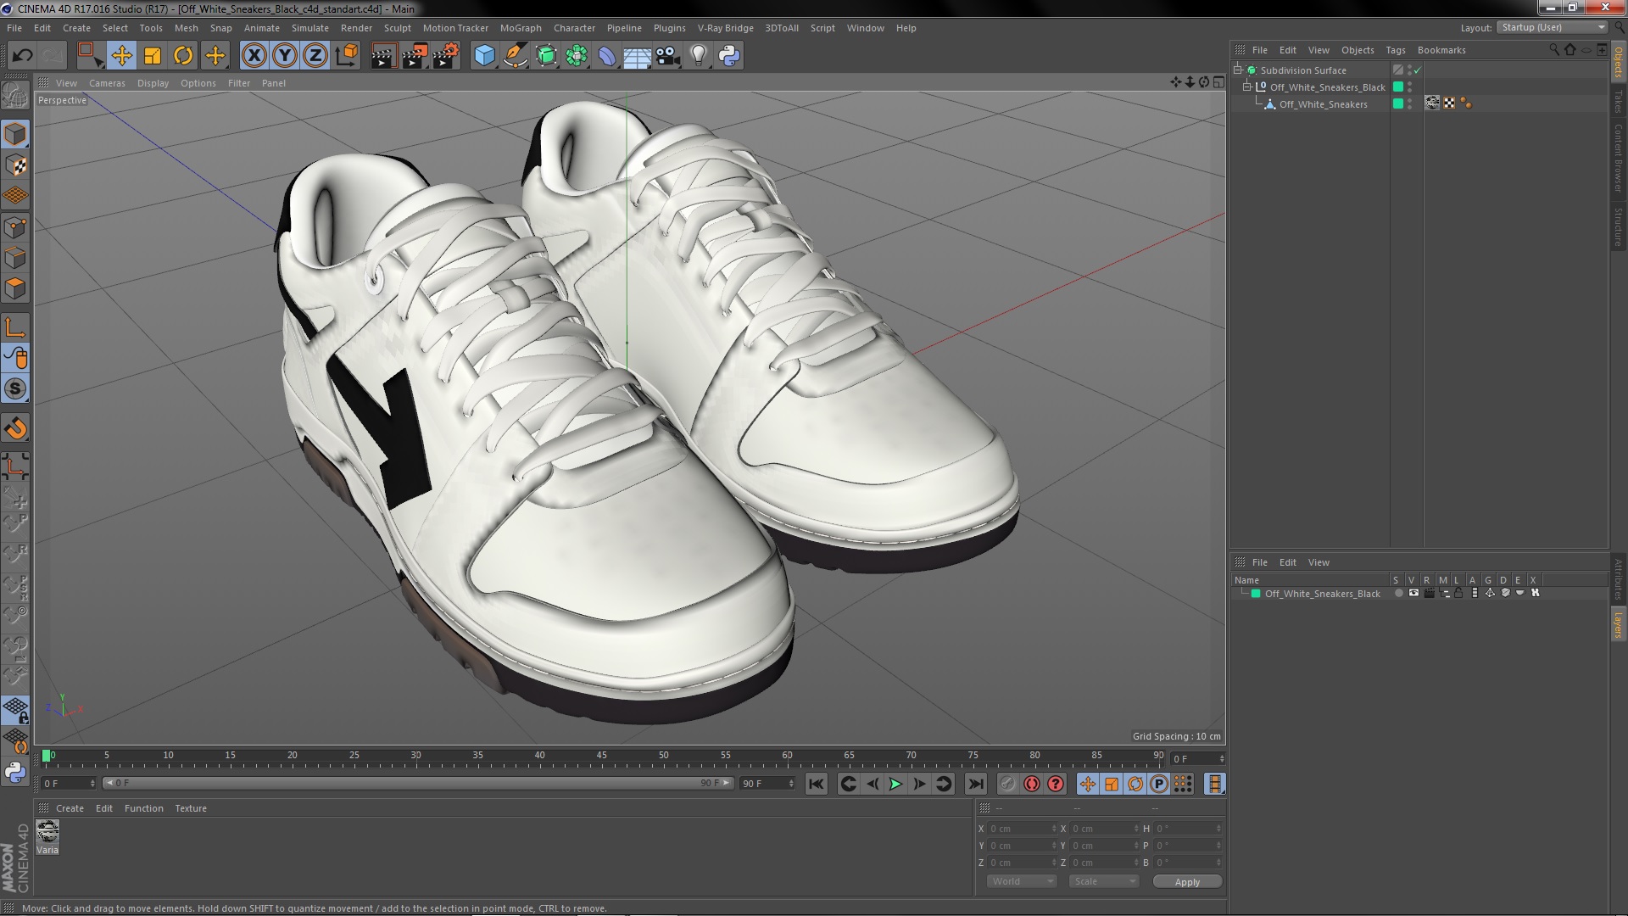Toggle viewport maximize icon
This screenshot has width=1628, height=916.
tap(1218, 82)
